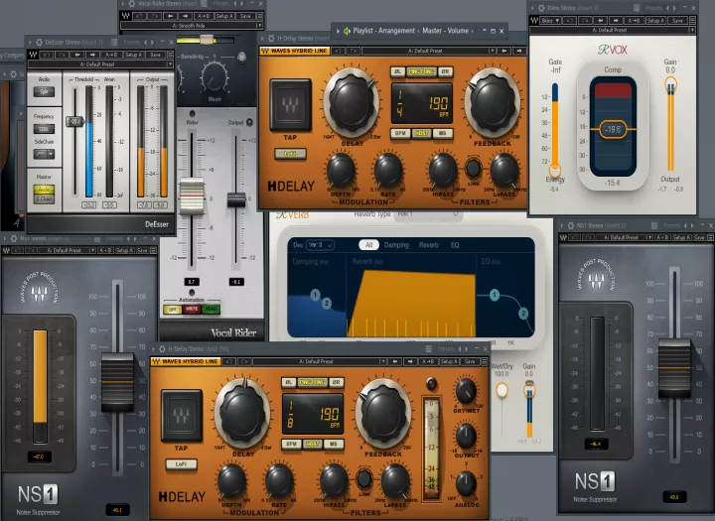Select the EQ tab in the RVerb graph
Viewport: 715px width, 521px height.
tap(455, 245)
